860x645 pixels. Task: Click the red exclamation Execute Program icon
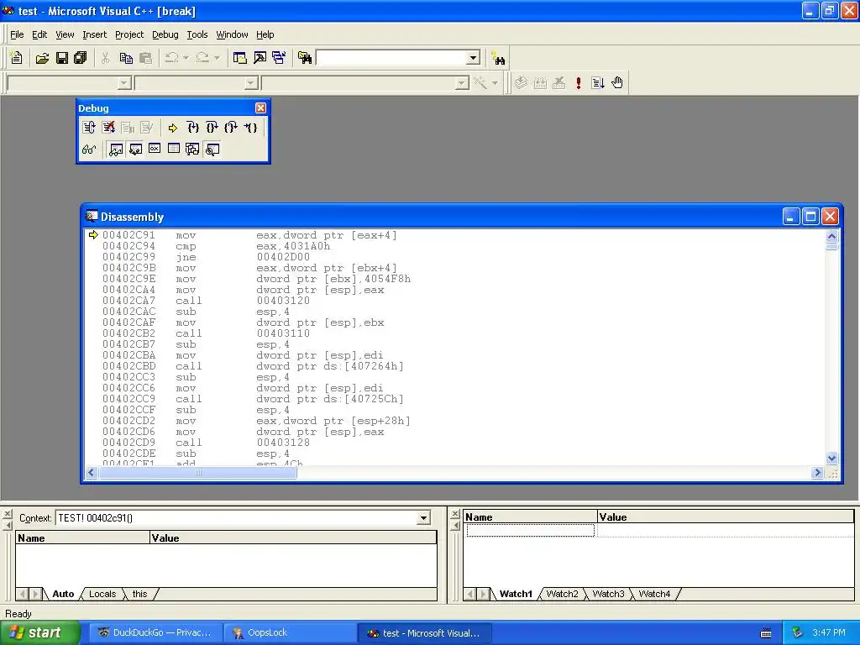[x=578, y=83]
